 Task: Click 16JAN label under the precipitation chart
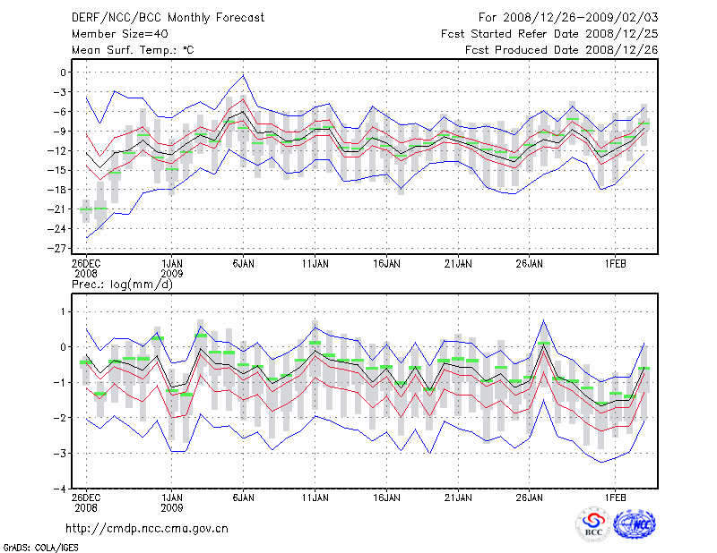tap(386, 497)
